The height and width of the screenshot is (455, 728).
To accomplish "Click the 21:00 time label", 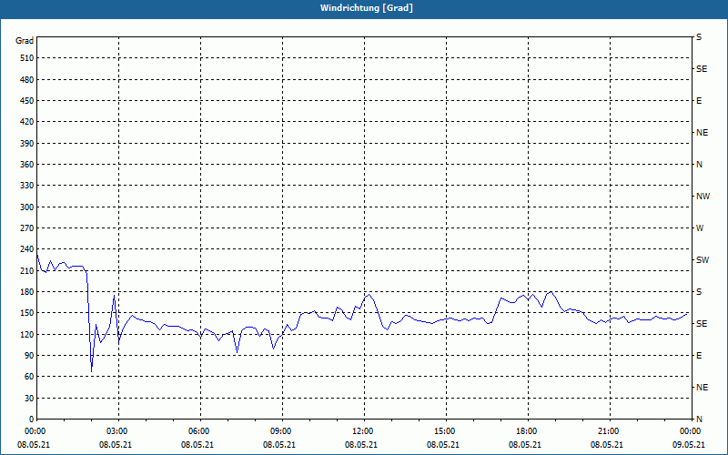I will tap(608, 431).
